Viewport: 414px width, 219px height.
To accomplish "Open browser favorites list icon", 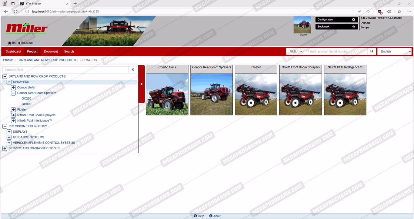I will tap(399, 12).
